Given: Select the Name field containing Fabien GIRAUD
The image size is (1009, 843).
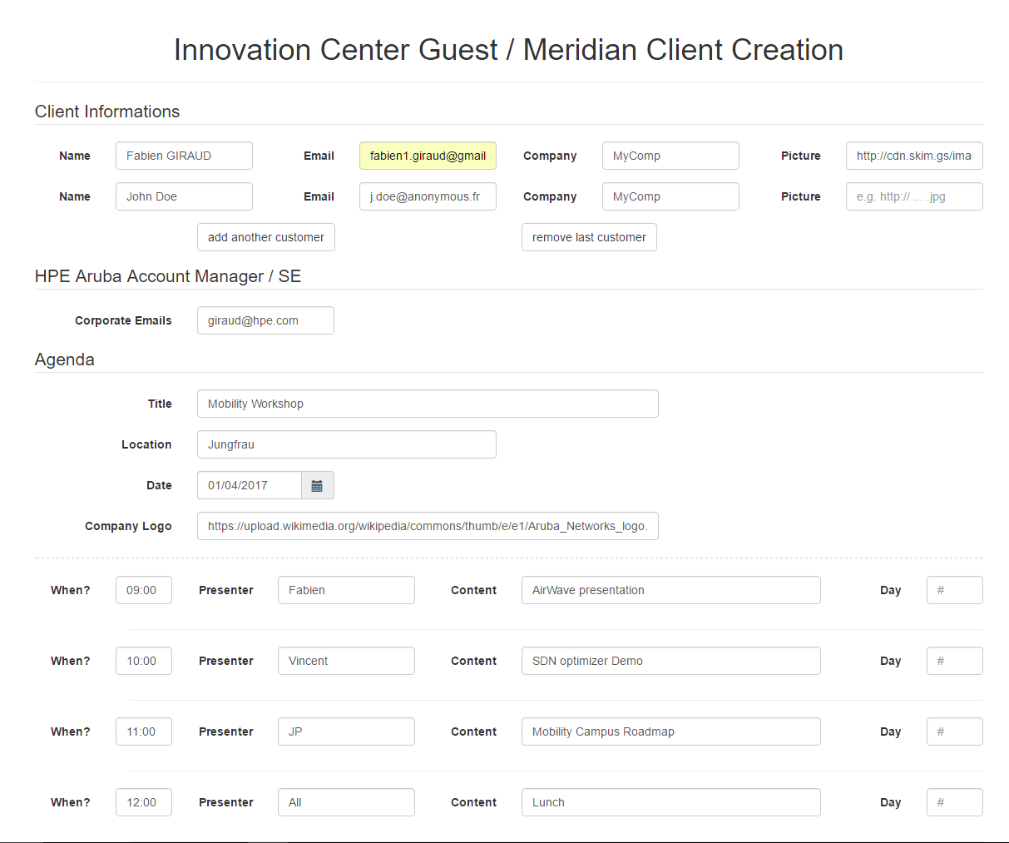Looking at the screenshot, I should coord(184,156).
